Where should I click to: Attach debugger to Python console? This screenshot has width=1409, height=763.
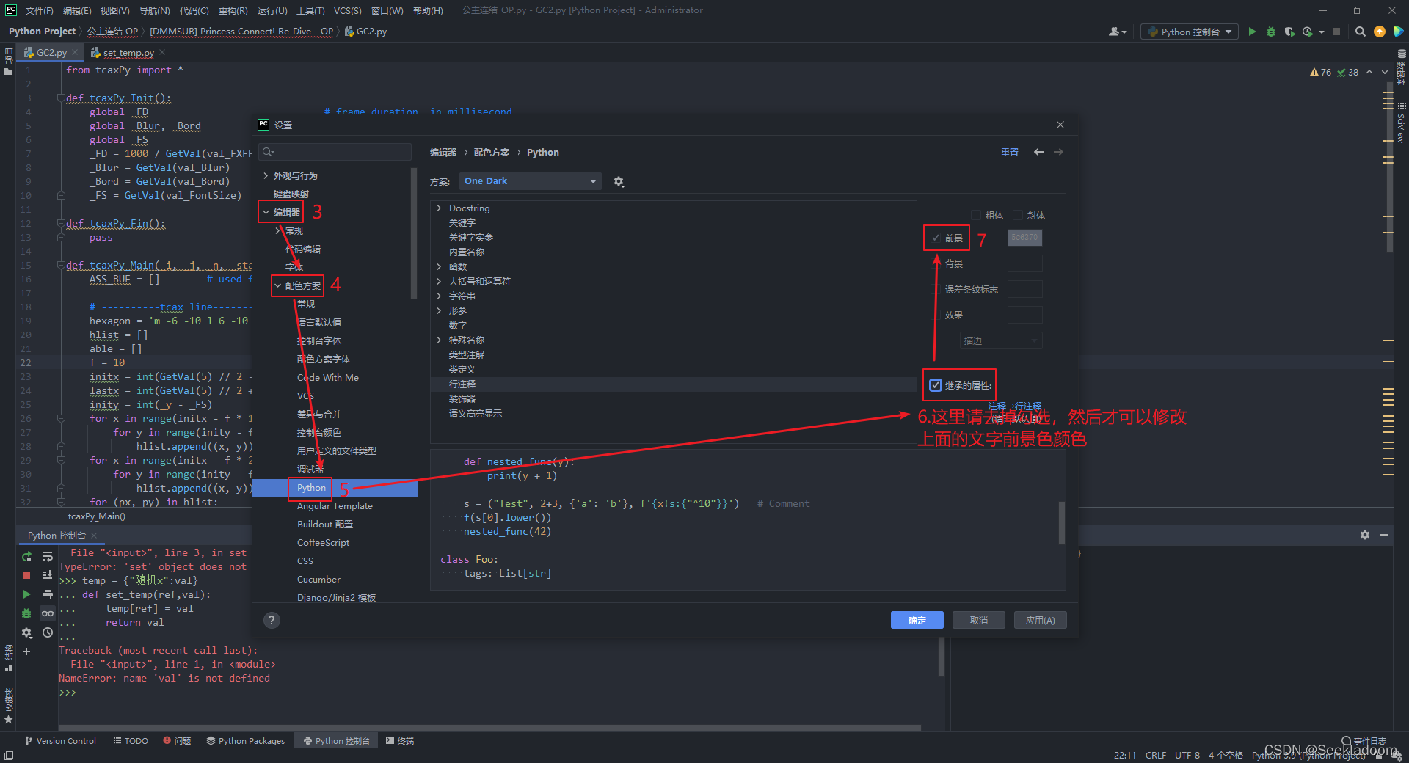26,613
